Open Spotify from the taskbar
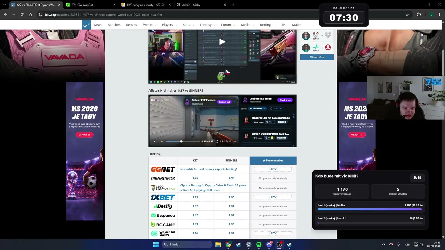Screen dimensions: 445x250 (259, 244)
